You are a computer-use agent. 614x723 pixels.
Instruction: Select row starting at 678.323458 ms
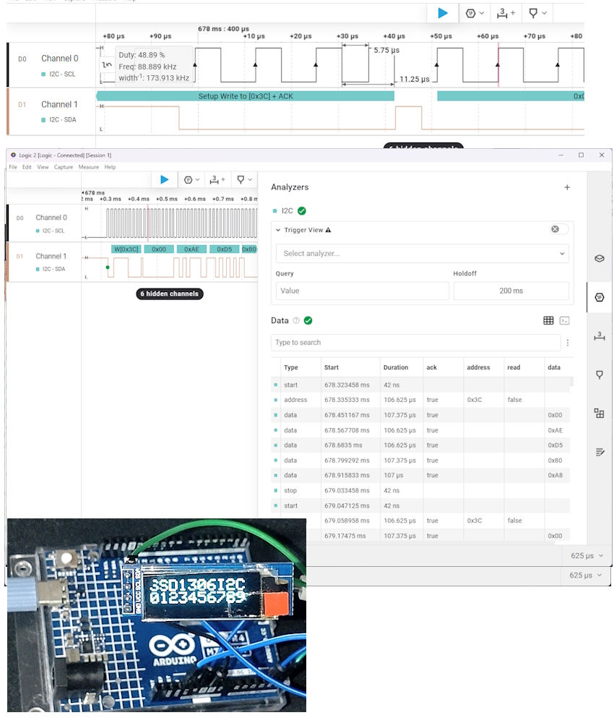tap(420, 385)
